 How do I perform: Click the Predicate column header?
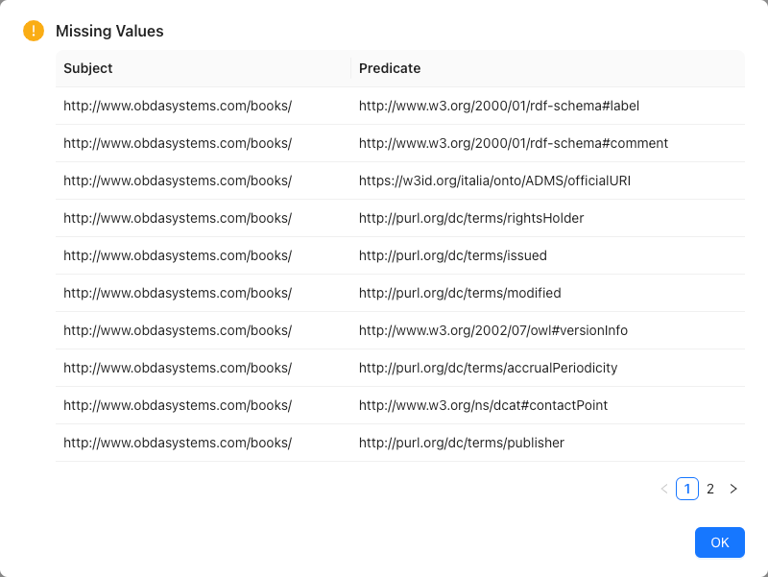388,68
